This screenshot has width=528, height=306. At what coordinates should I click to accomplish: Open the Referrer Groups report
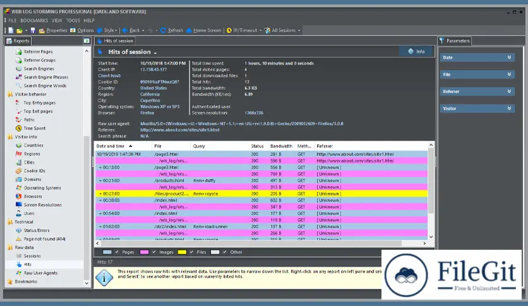(39, 60)
